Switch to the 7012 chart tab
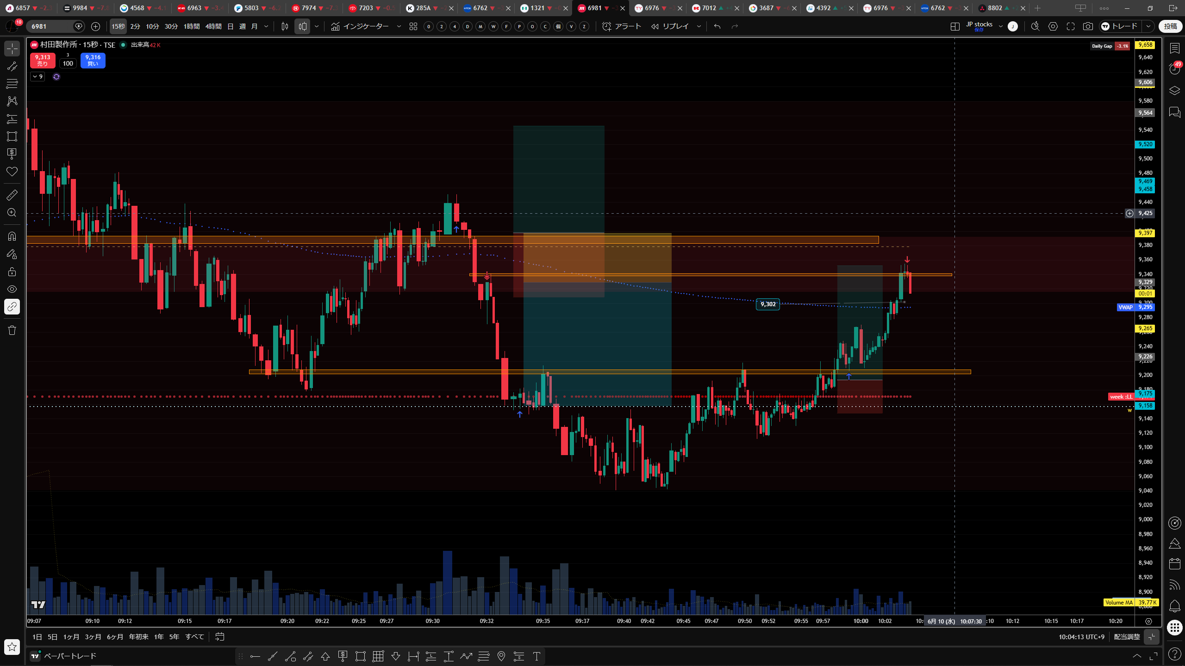Screen dimensions: 1185x666 point(709,8)
